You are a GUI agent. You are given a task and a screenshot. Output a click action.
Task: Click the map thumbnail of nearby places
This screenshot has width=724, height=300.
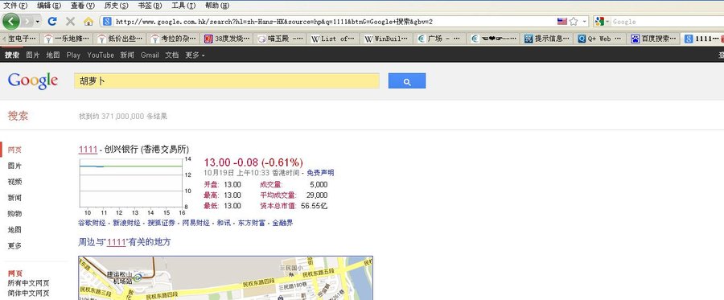tap(226, 278)
